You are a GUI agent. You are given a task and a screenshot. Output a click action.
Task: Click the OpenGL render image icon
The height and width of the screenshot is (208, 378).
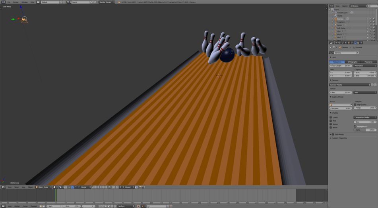pos(140,187)
